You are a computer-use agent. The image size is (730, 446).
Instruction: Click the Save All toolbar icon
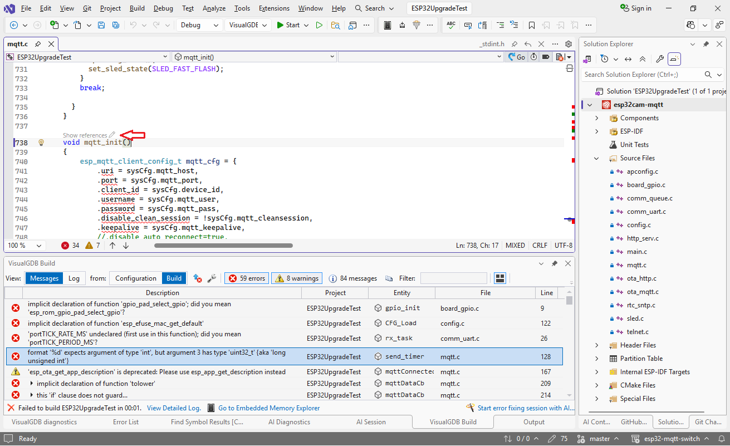(115, 25)
